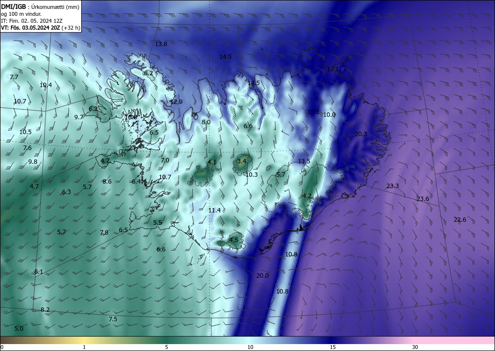Click the 7.7 value label on the map
Image resolution: width=495 pixels, height=351 pixels.
[14, 77]
